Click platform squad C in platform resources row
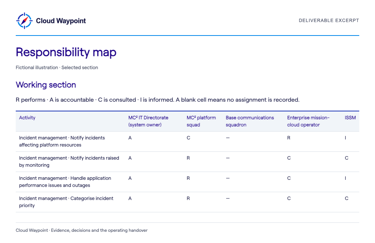This screenshot has width=375, height=243. pos(189,138)
